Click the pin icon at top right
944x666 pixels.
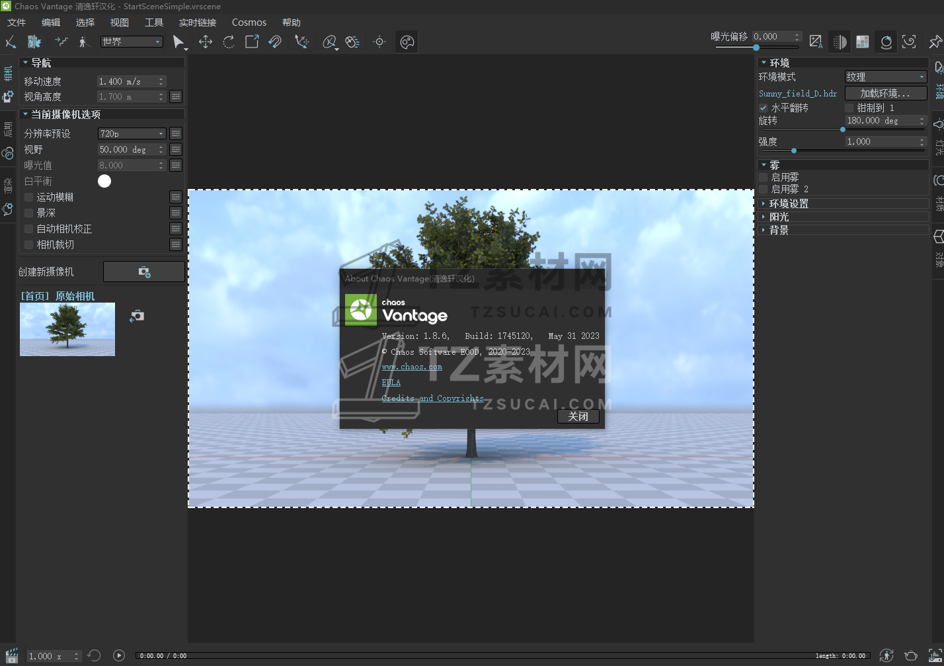(935, 42)
